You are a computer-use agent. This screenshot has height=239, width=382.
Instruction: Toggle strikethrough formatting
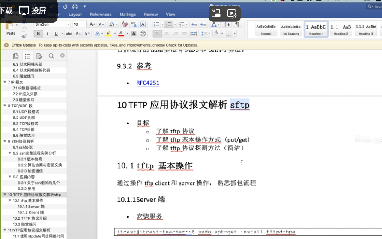pos(69,34)
